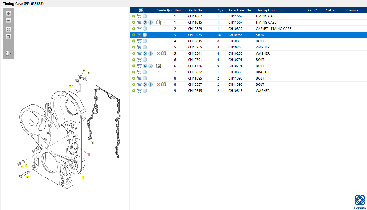This screenshot has width=367, height=210.
Task: Sort by the Qty. column header
Action: [222, 10]
